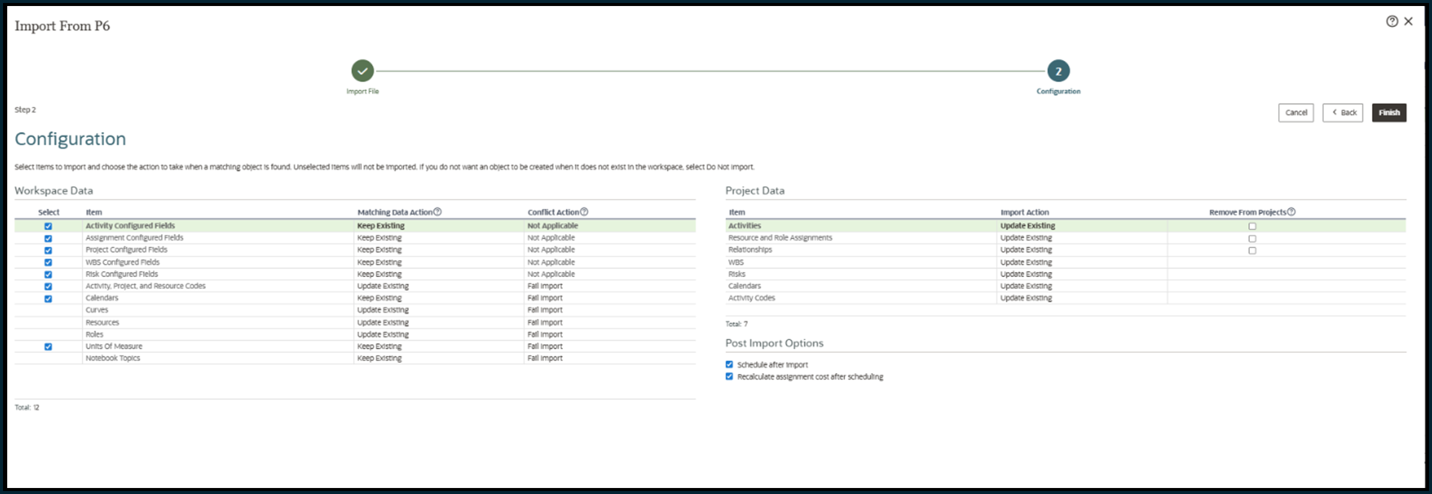Open Matching Data Action for Notebook Topics
The width and height of the screenshot is (1432, 494).
439,358
